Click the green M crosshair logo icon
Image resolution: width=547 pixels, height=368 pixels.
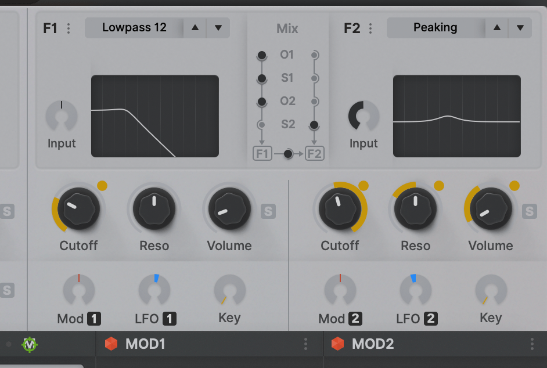pyautogui.click(x=30, y=345)
